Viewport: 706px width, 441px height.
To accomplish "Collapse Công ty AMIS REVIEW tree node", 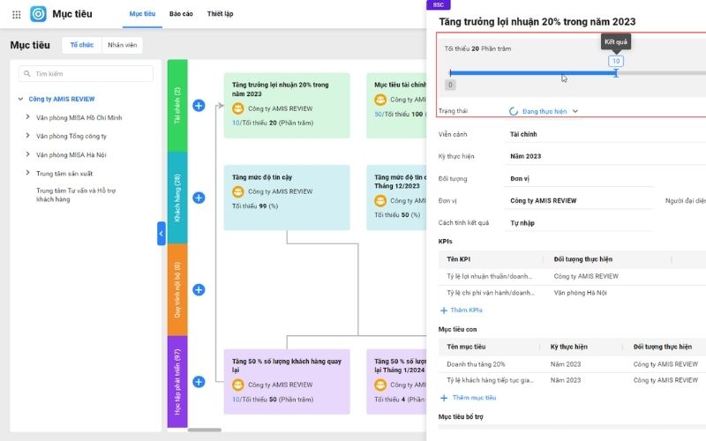I will coord(20,99).
